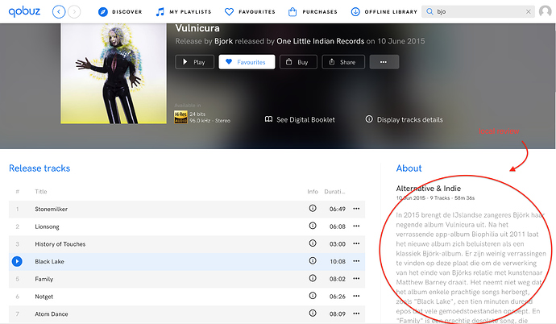
Task: Click the search field containing 'bjo'
Action: tap(478, 12)
